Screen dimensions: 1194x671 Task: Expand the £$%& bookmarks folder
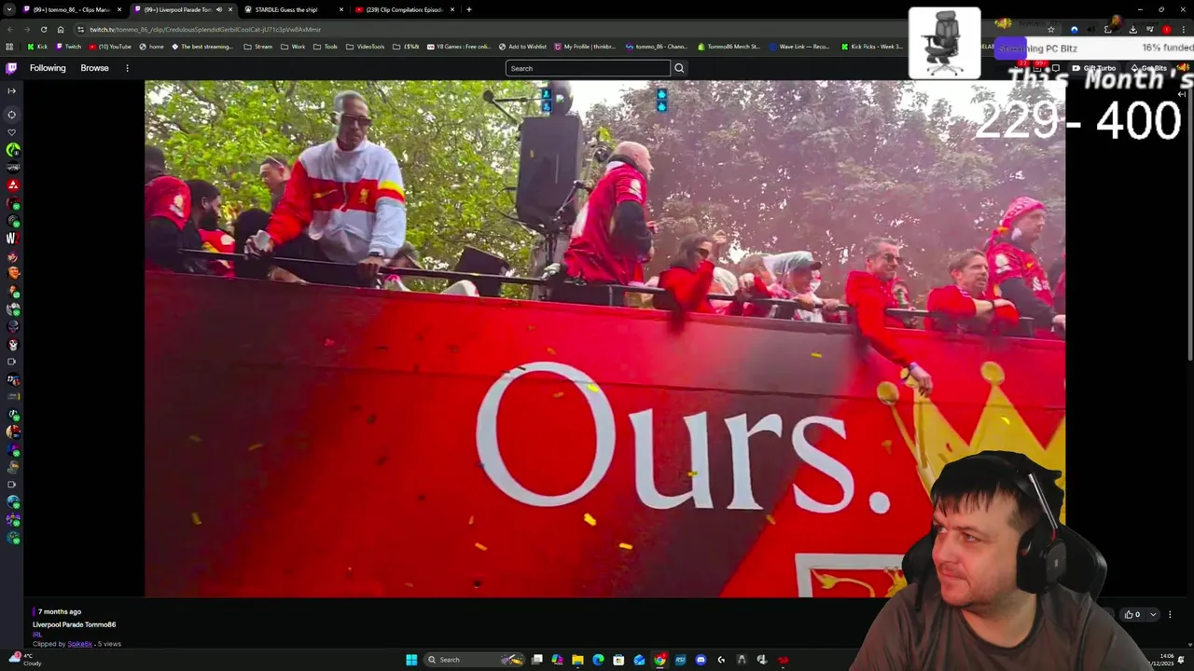406,47
